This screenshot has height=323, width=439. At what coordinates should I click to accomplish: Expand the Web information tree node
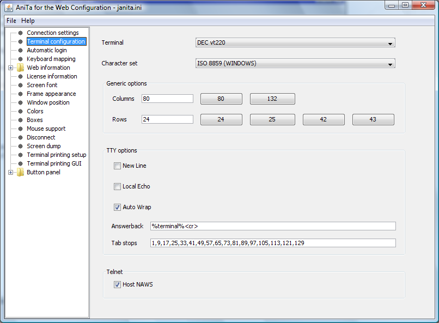coord(11,68)
